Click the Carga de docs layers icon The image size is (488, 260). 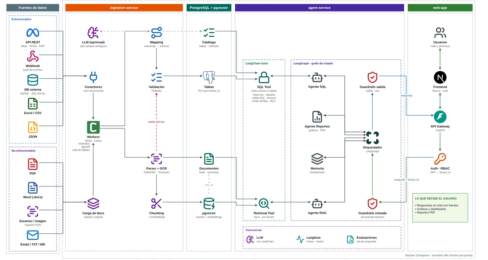[93, 204]
